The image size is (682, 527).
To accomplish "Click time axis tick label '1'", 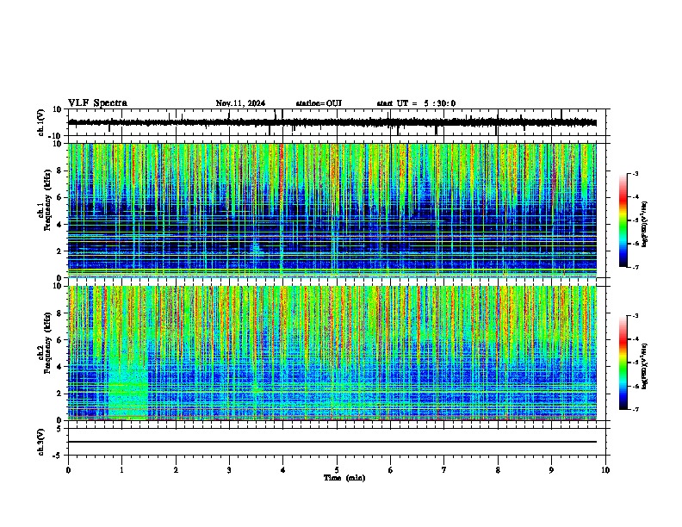I will click(121, 470).
